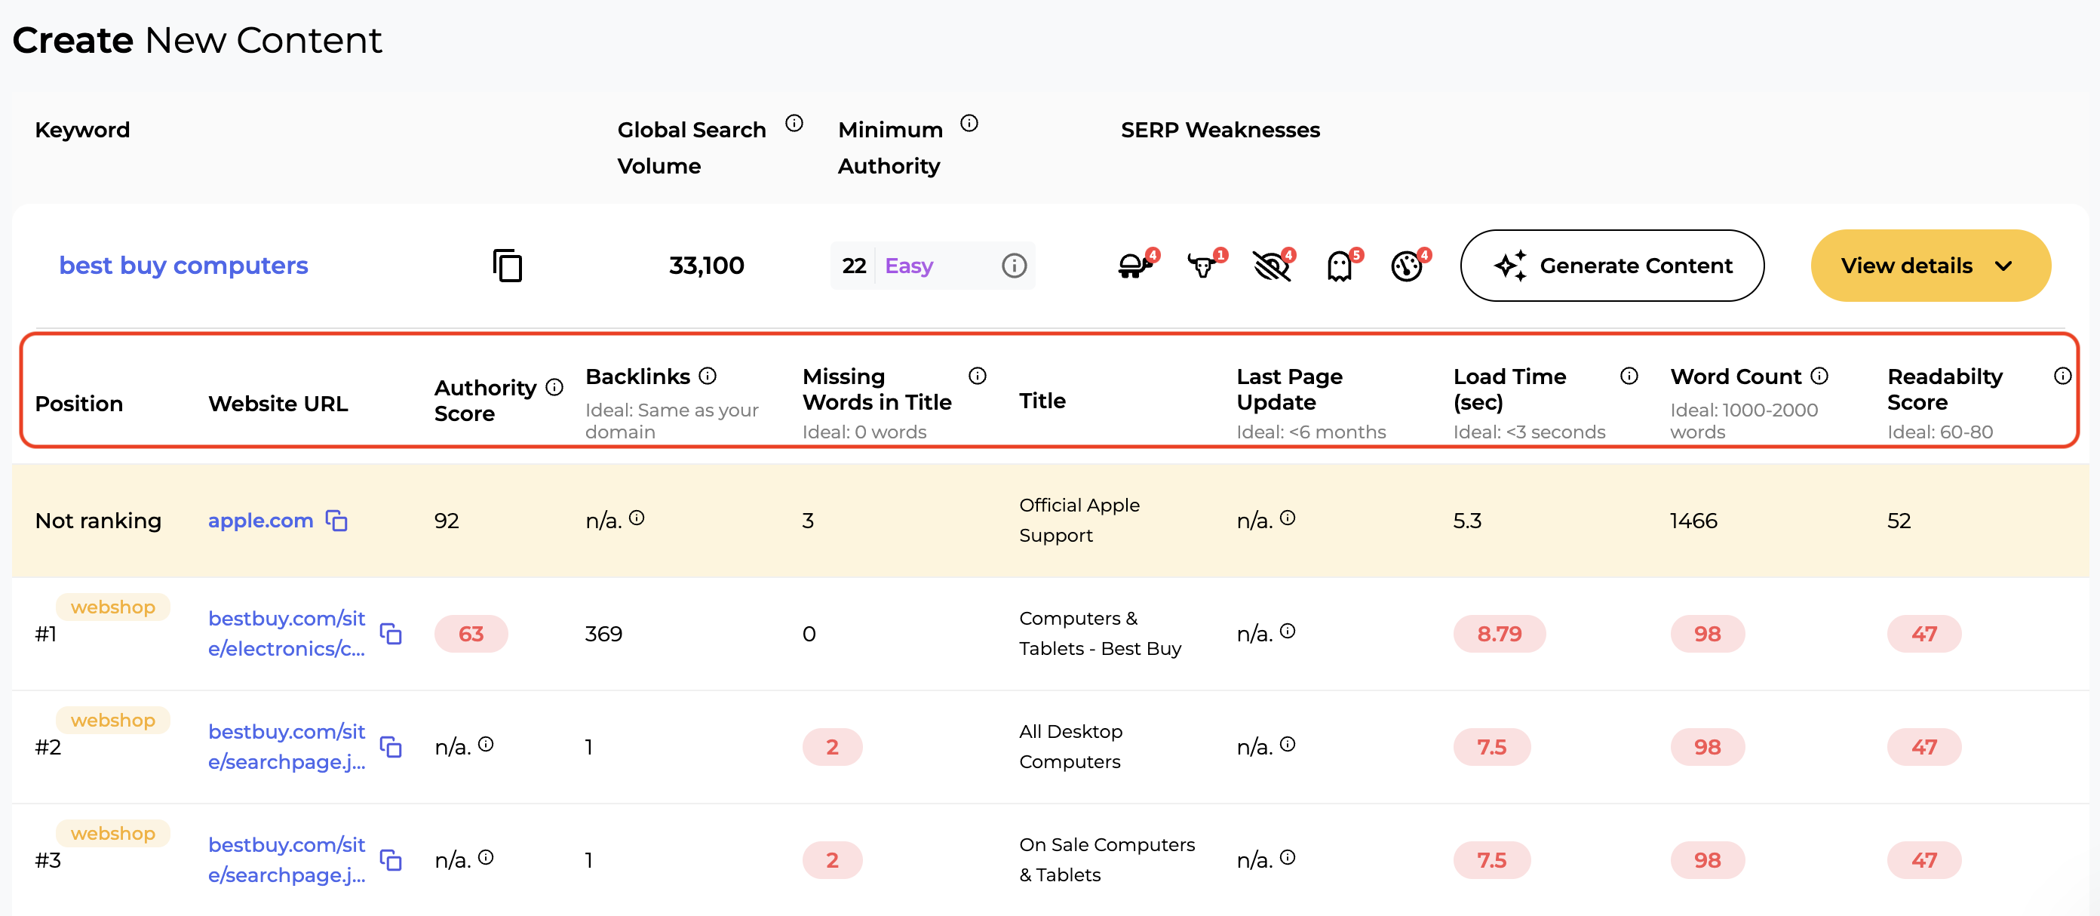Click the Word Count column info icon
The height and width of the screenshot is (916, 2100).
click(1819, 375)
